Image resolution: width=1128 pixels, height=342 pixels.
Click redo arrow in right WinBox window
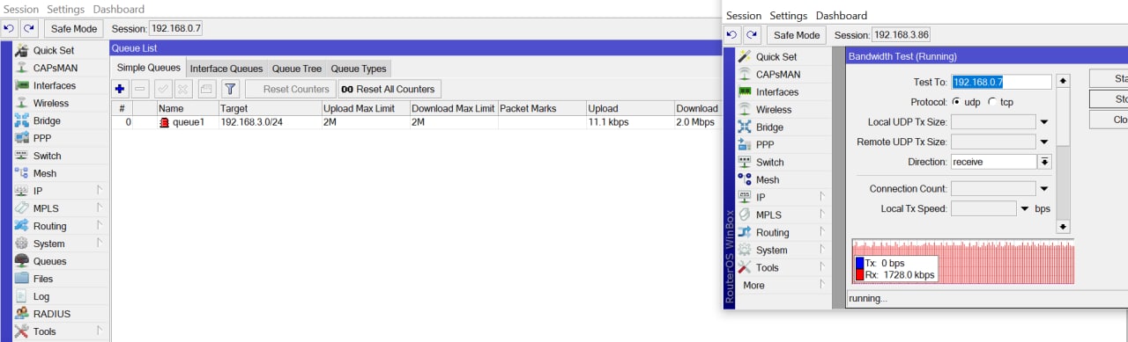point(752,35)
